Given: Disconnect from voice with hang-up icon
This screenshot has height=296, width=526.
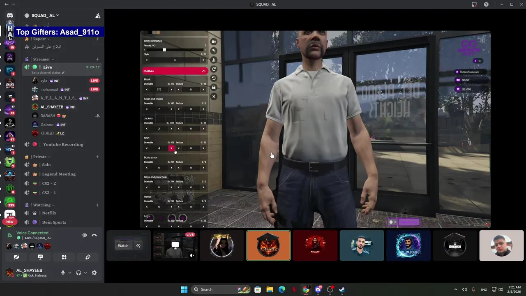Looking at the screenshot, I should coord(94,235).
